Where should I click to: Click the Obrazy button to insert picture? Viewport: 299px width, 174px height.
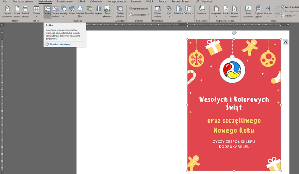coord(47,12)
